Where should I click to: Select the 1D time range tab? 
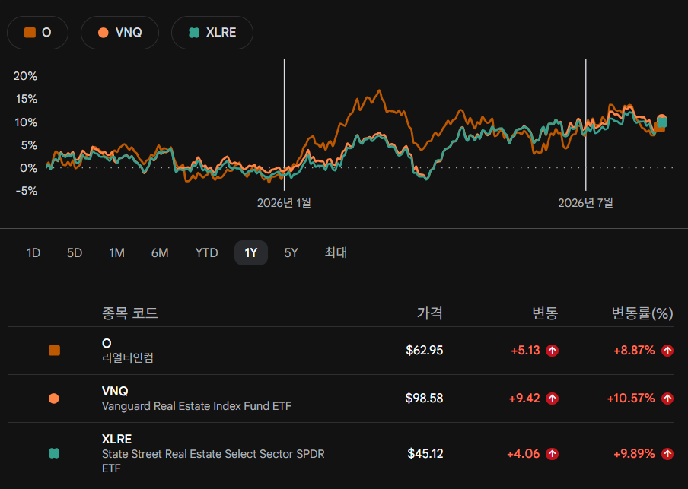tap(33, 252)
